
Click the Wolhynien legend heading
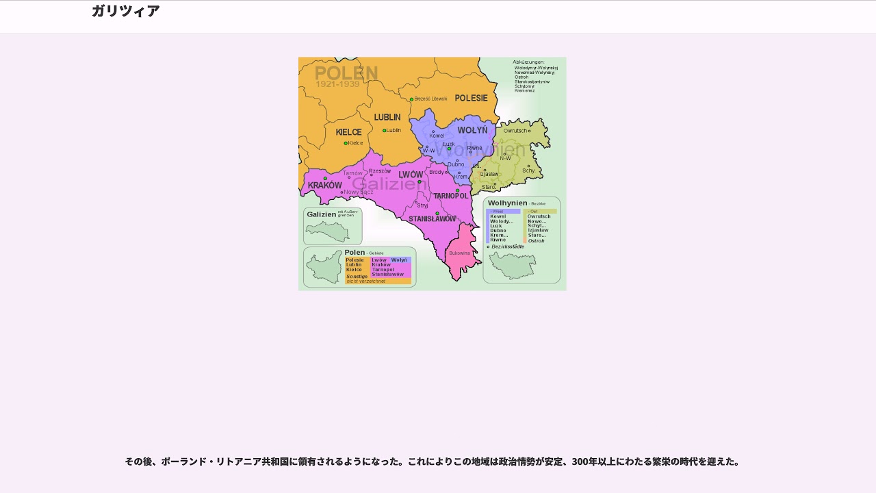508,203
